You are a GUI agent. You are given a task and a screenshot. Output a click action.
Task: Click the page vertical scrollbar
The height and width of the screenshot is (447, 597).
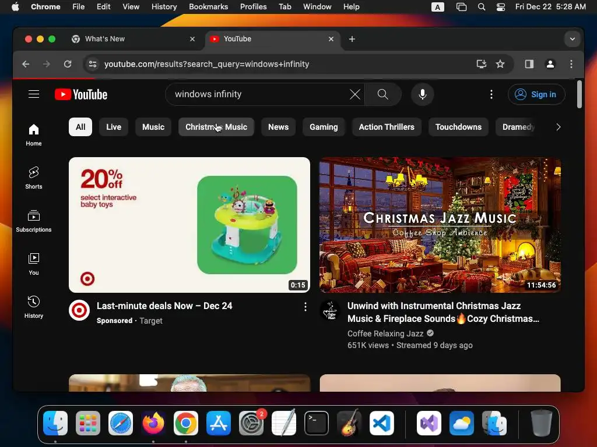(579, 94)
